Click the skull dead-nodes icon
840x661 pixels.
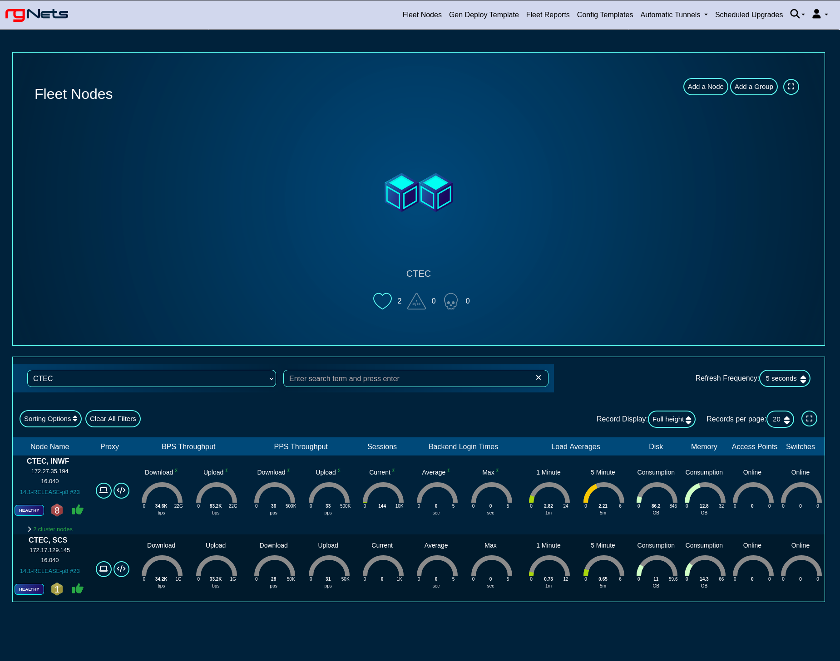click(451, 301)
